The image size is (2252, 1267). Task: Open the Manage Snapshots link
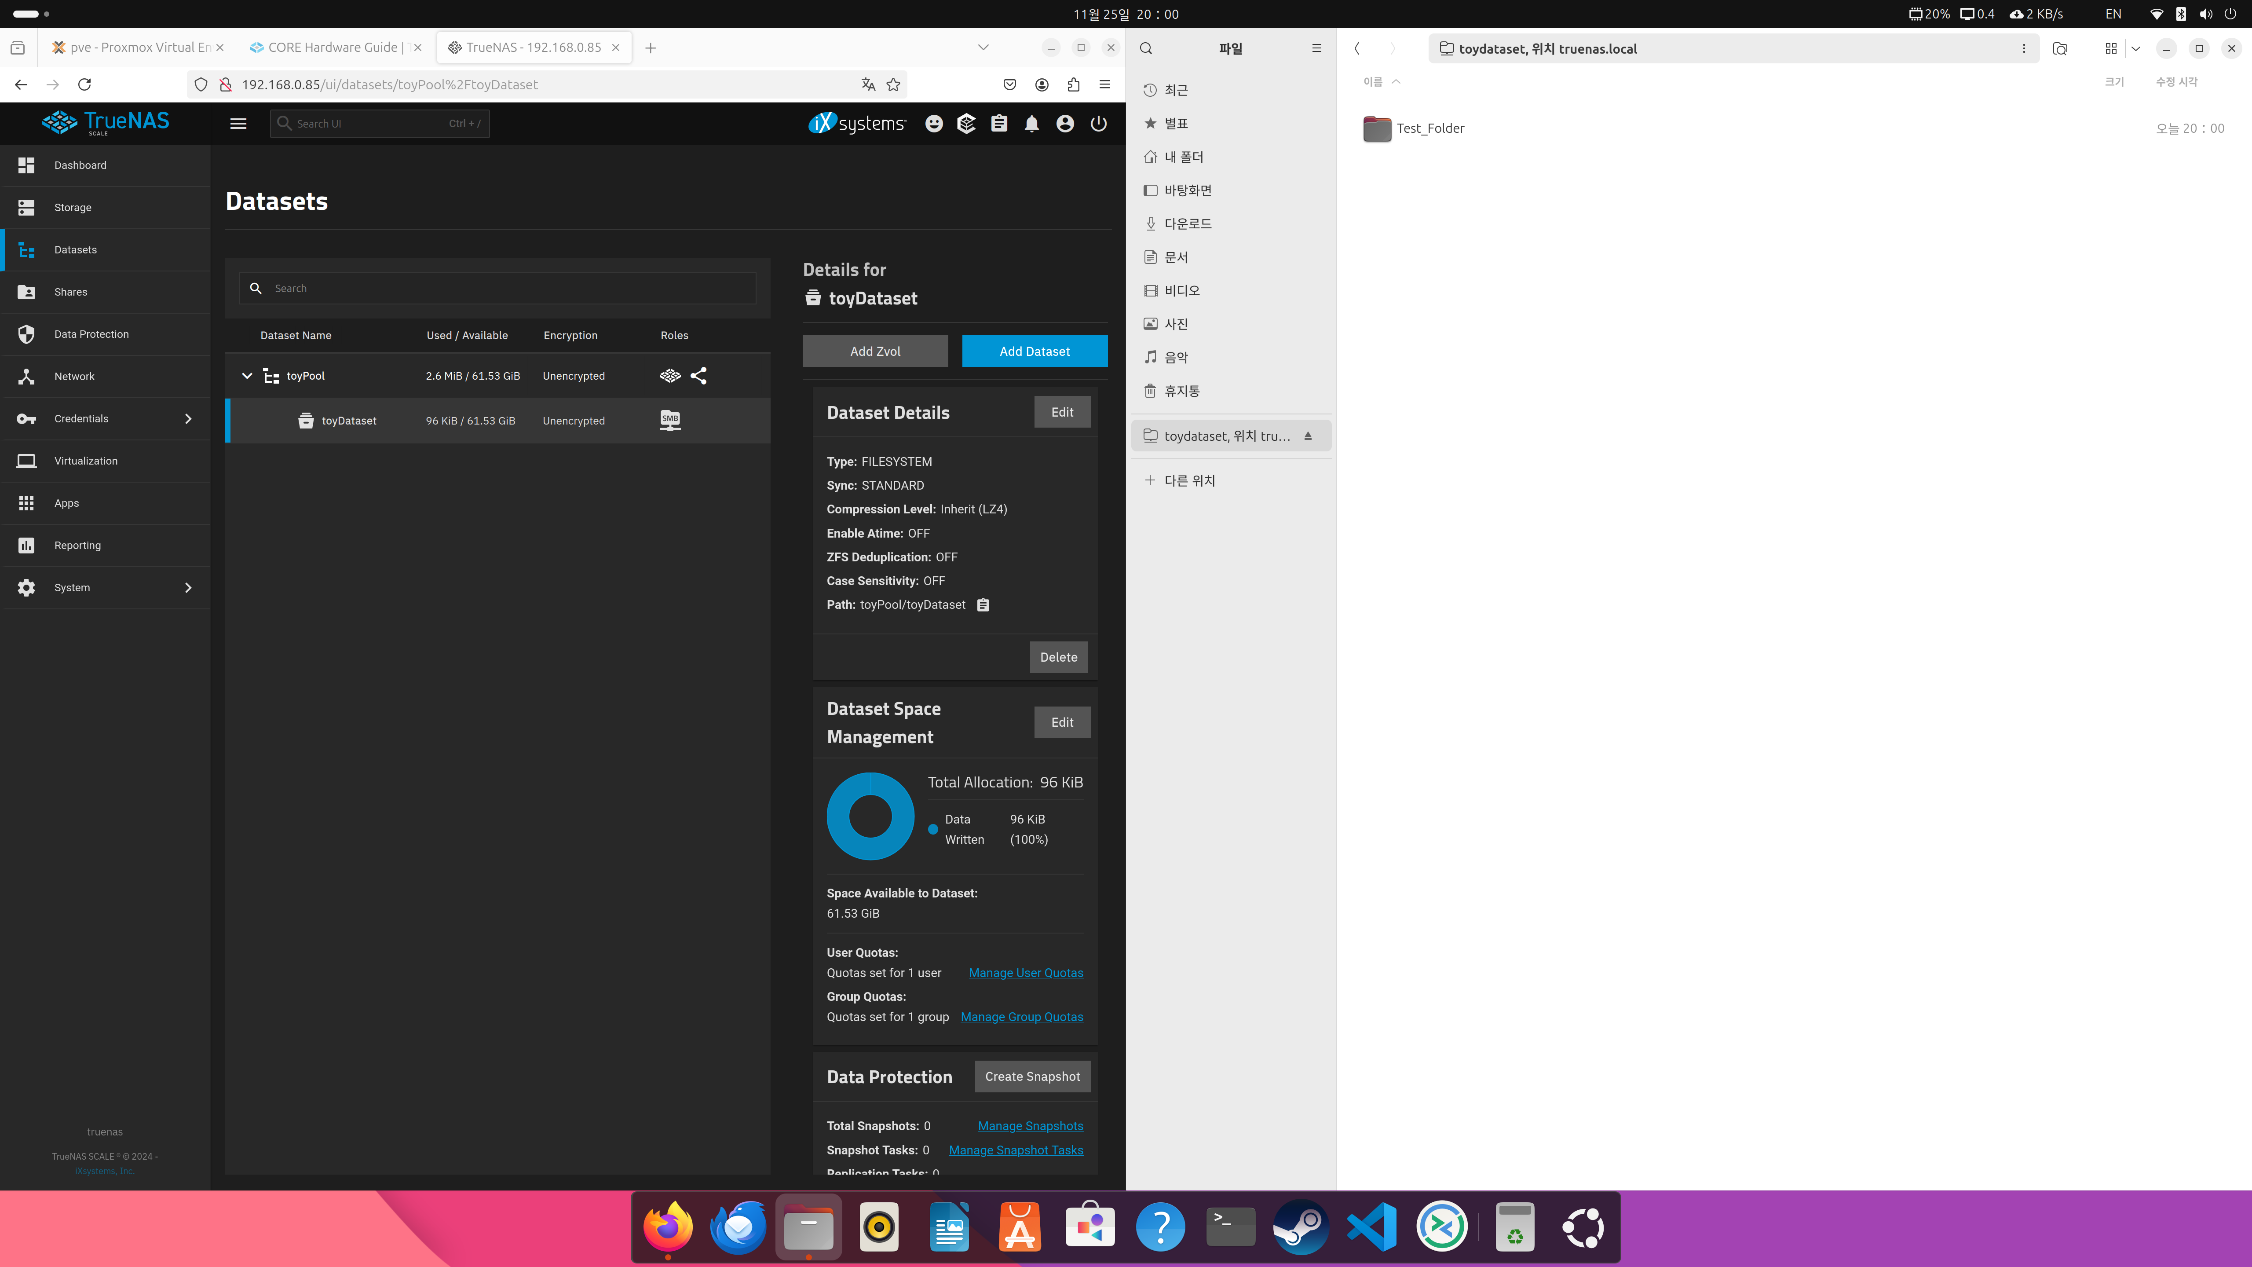[x=1031, y=1126]
